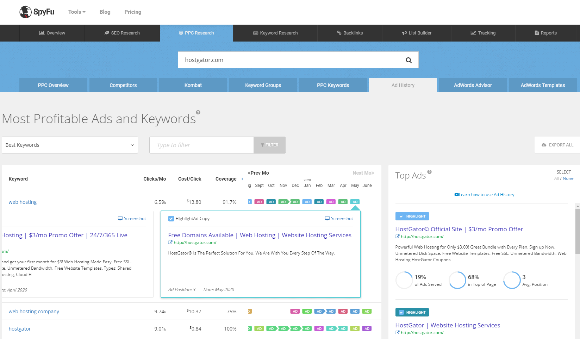580x339 pixels.
Task: Click the Keyword Research keyboard icon
Action: coord(256,33)
